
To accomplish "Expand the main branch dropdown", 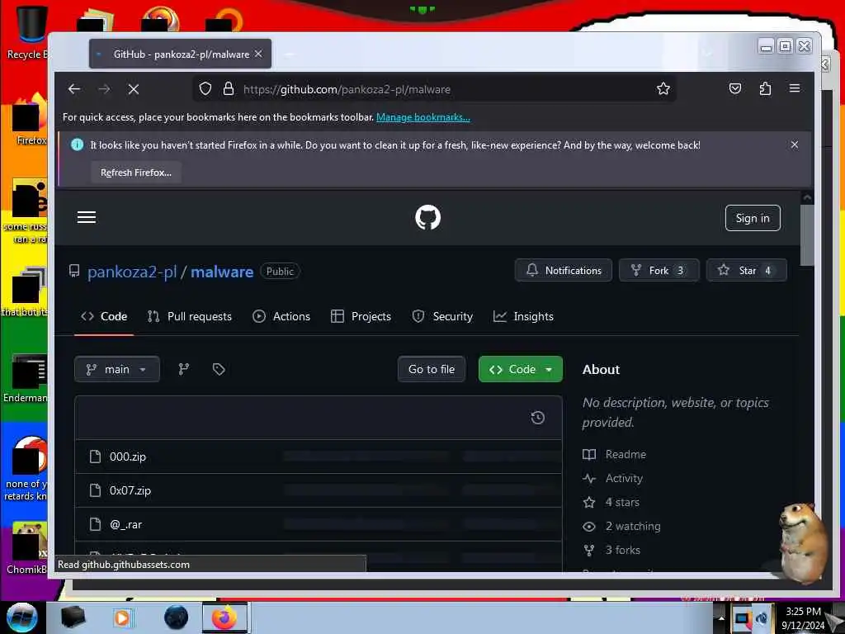I will [x=117, y=369].
